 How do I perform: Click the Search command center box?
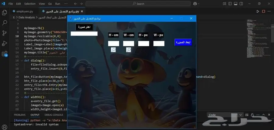pyautogui.click(x=138, y=4)
